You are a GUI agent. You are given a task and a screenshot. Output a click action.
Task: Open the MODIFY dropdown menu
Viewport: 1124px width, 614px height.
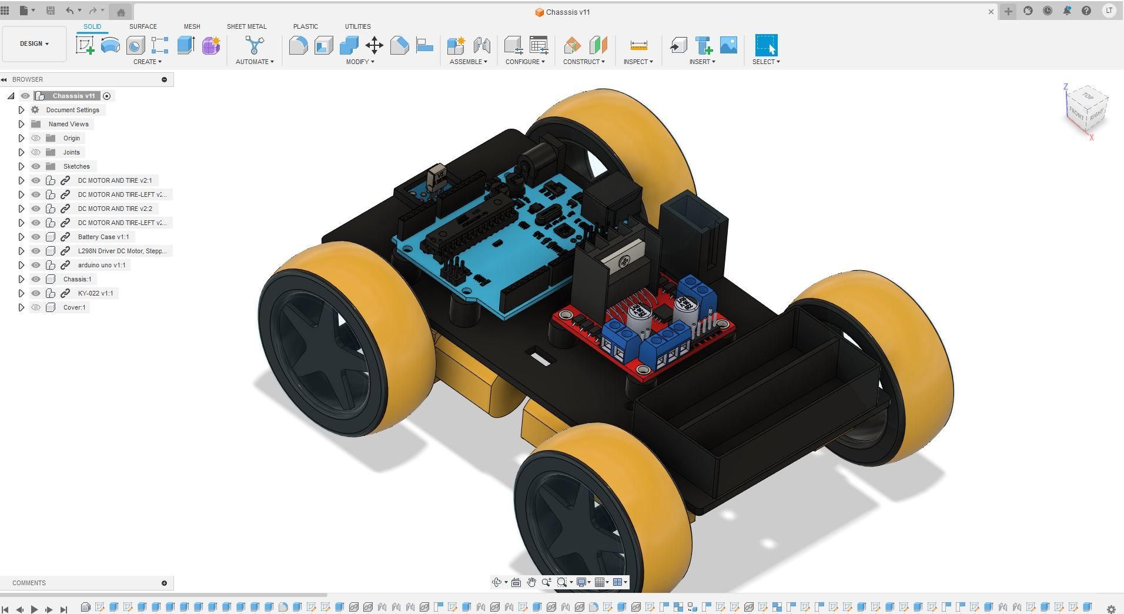click(x=359, y=61)
